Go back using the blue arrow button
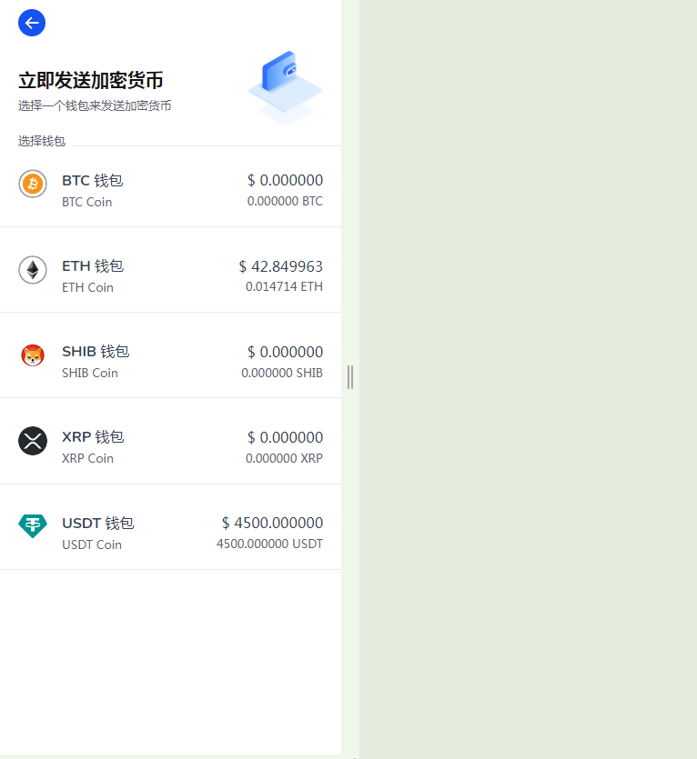 pos(32,23)
